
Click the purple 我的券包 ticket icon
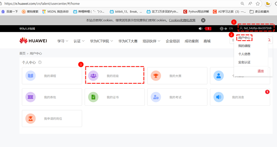pos(30,97)
